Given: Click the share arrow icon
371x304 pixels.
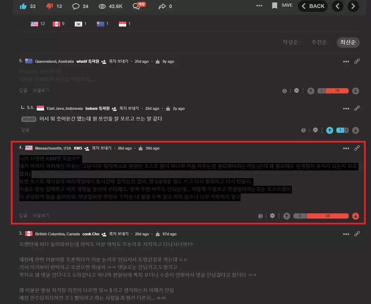Looking at the screenshot, I should [x=162, y=6].
